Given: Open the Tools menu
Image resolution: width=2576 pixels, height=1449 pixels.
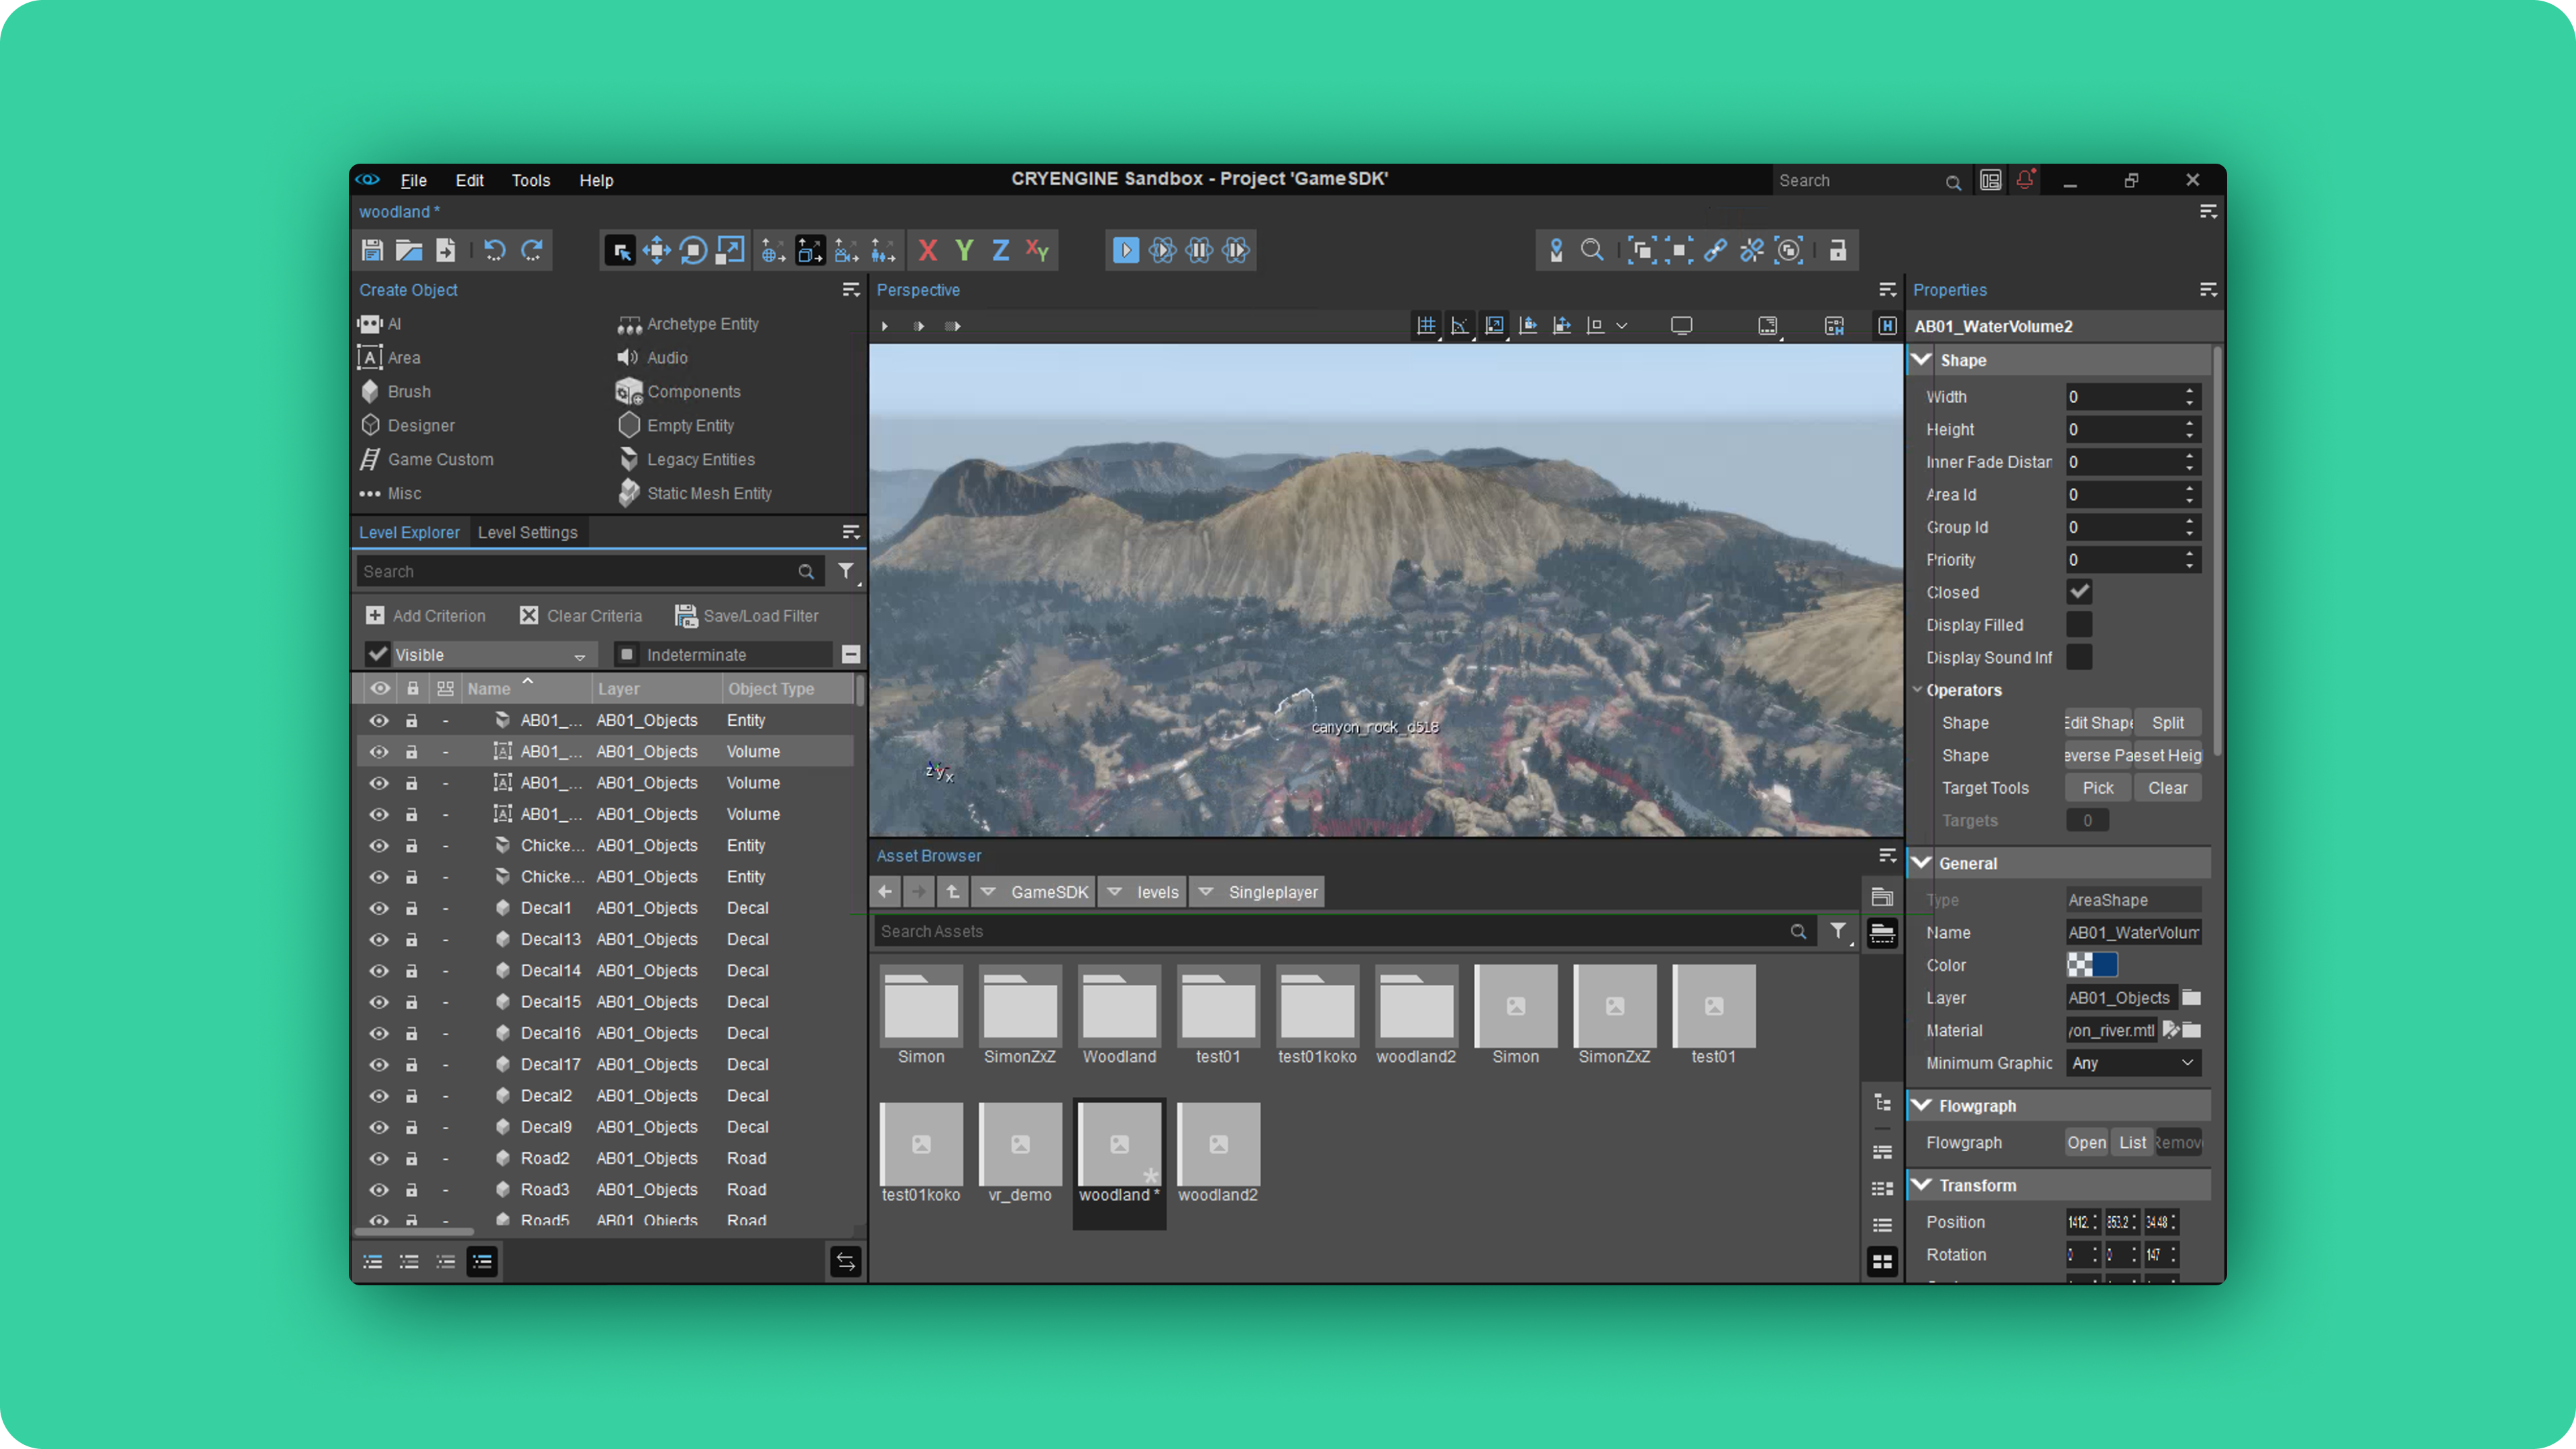Looking at the screenshot, I should (530, 180).
